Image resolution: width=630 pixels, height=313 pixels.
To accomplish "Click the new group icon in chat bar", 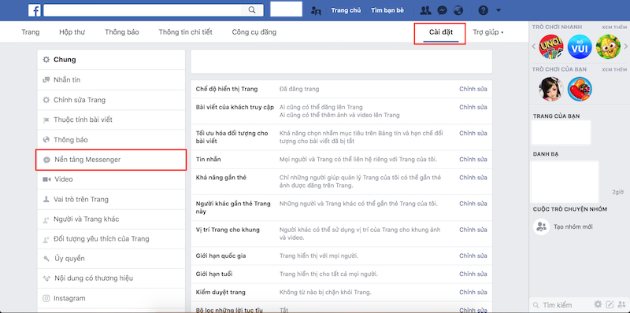I will coord(621,304).
